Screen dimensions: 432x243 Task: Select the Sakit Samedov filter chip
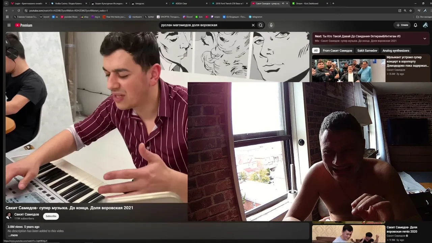click(x=367, y=51)
